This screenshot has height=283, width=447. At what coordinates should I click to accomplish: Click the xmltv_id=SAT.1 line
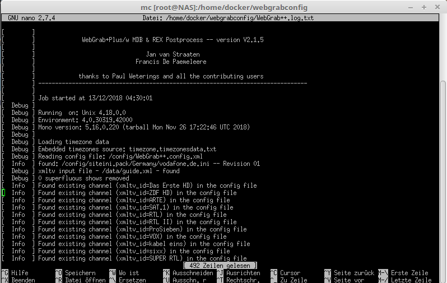(136, 207)
